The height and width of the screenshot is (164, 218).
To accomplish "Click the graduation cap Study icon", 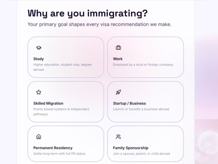I will 39,48.
